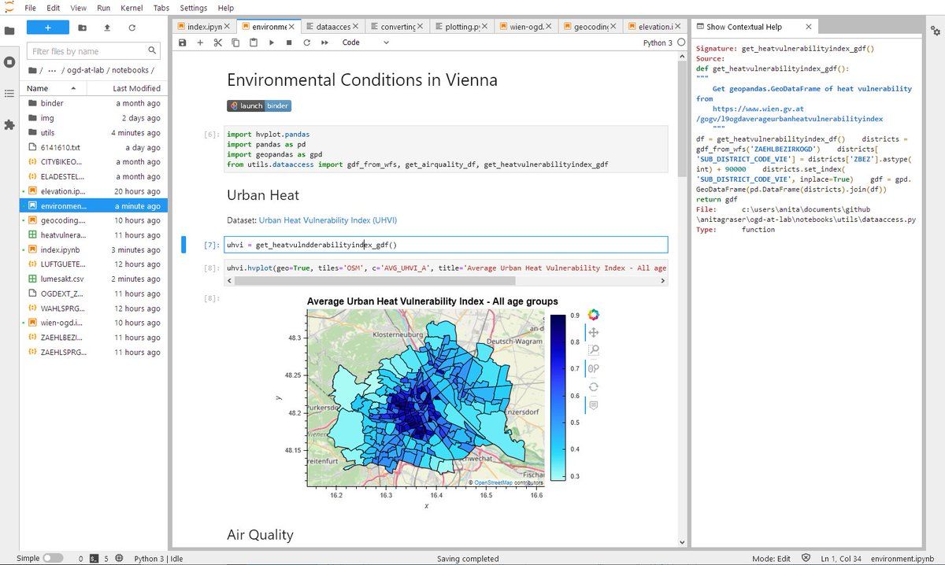Create a new folder in file browser

(x=83, y=28)
